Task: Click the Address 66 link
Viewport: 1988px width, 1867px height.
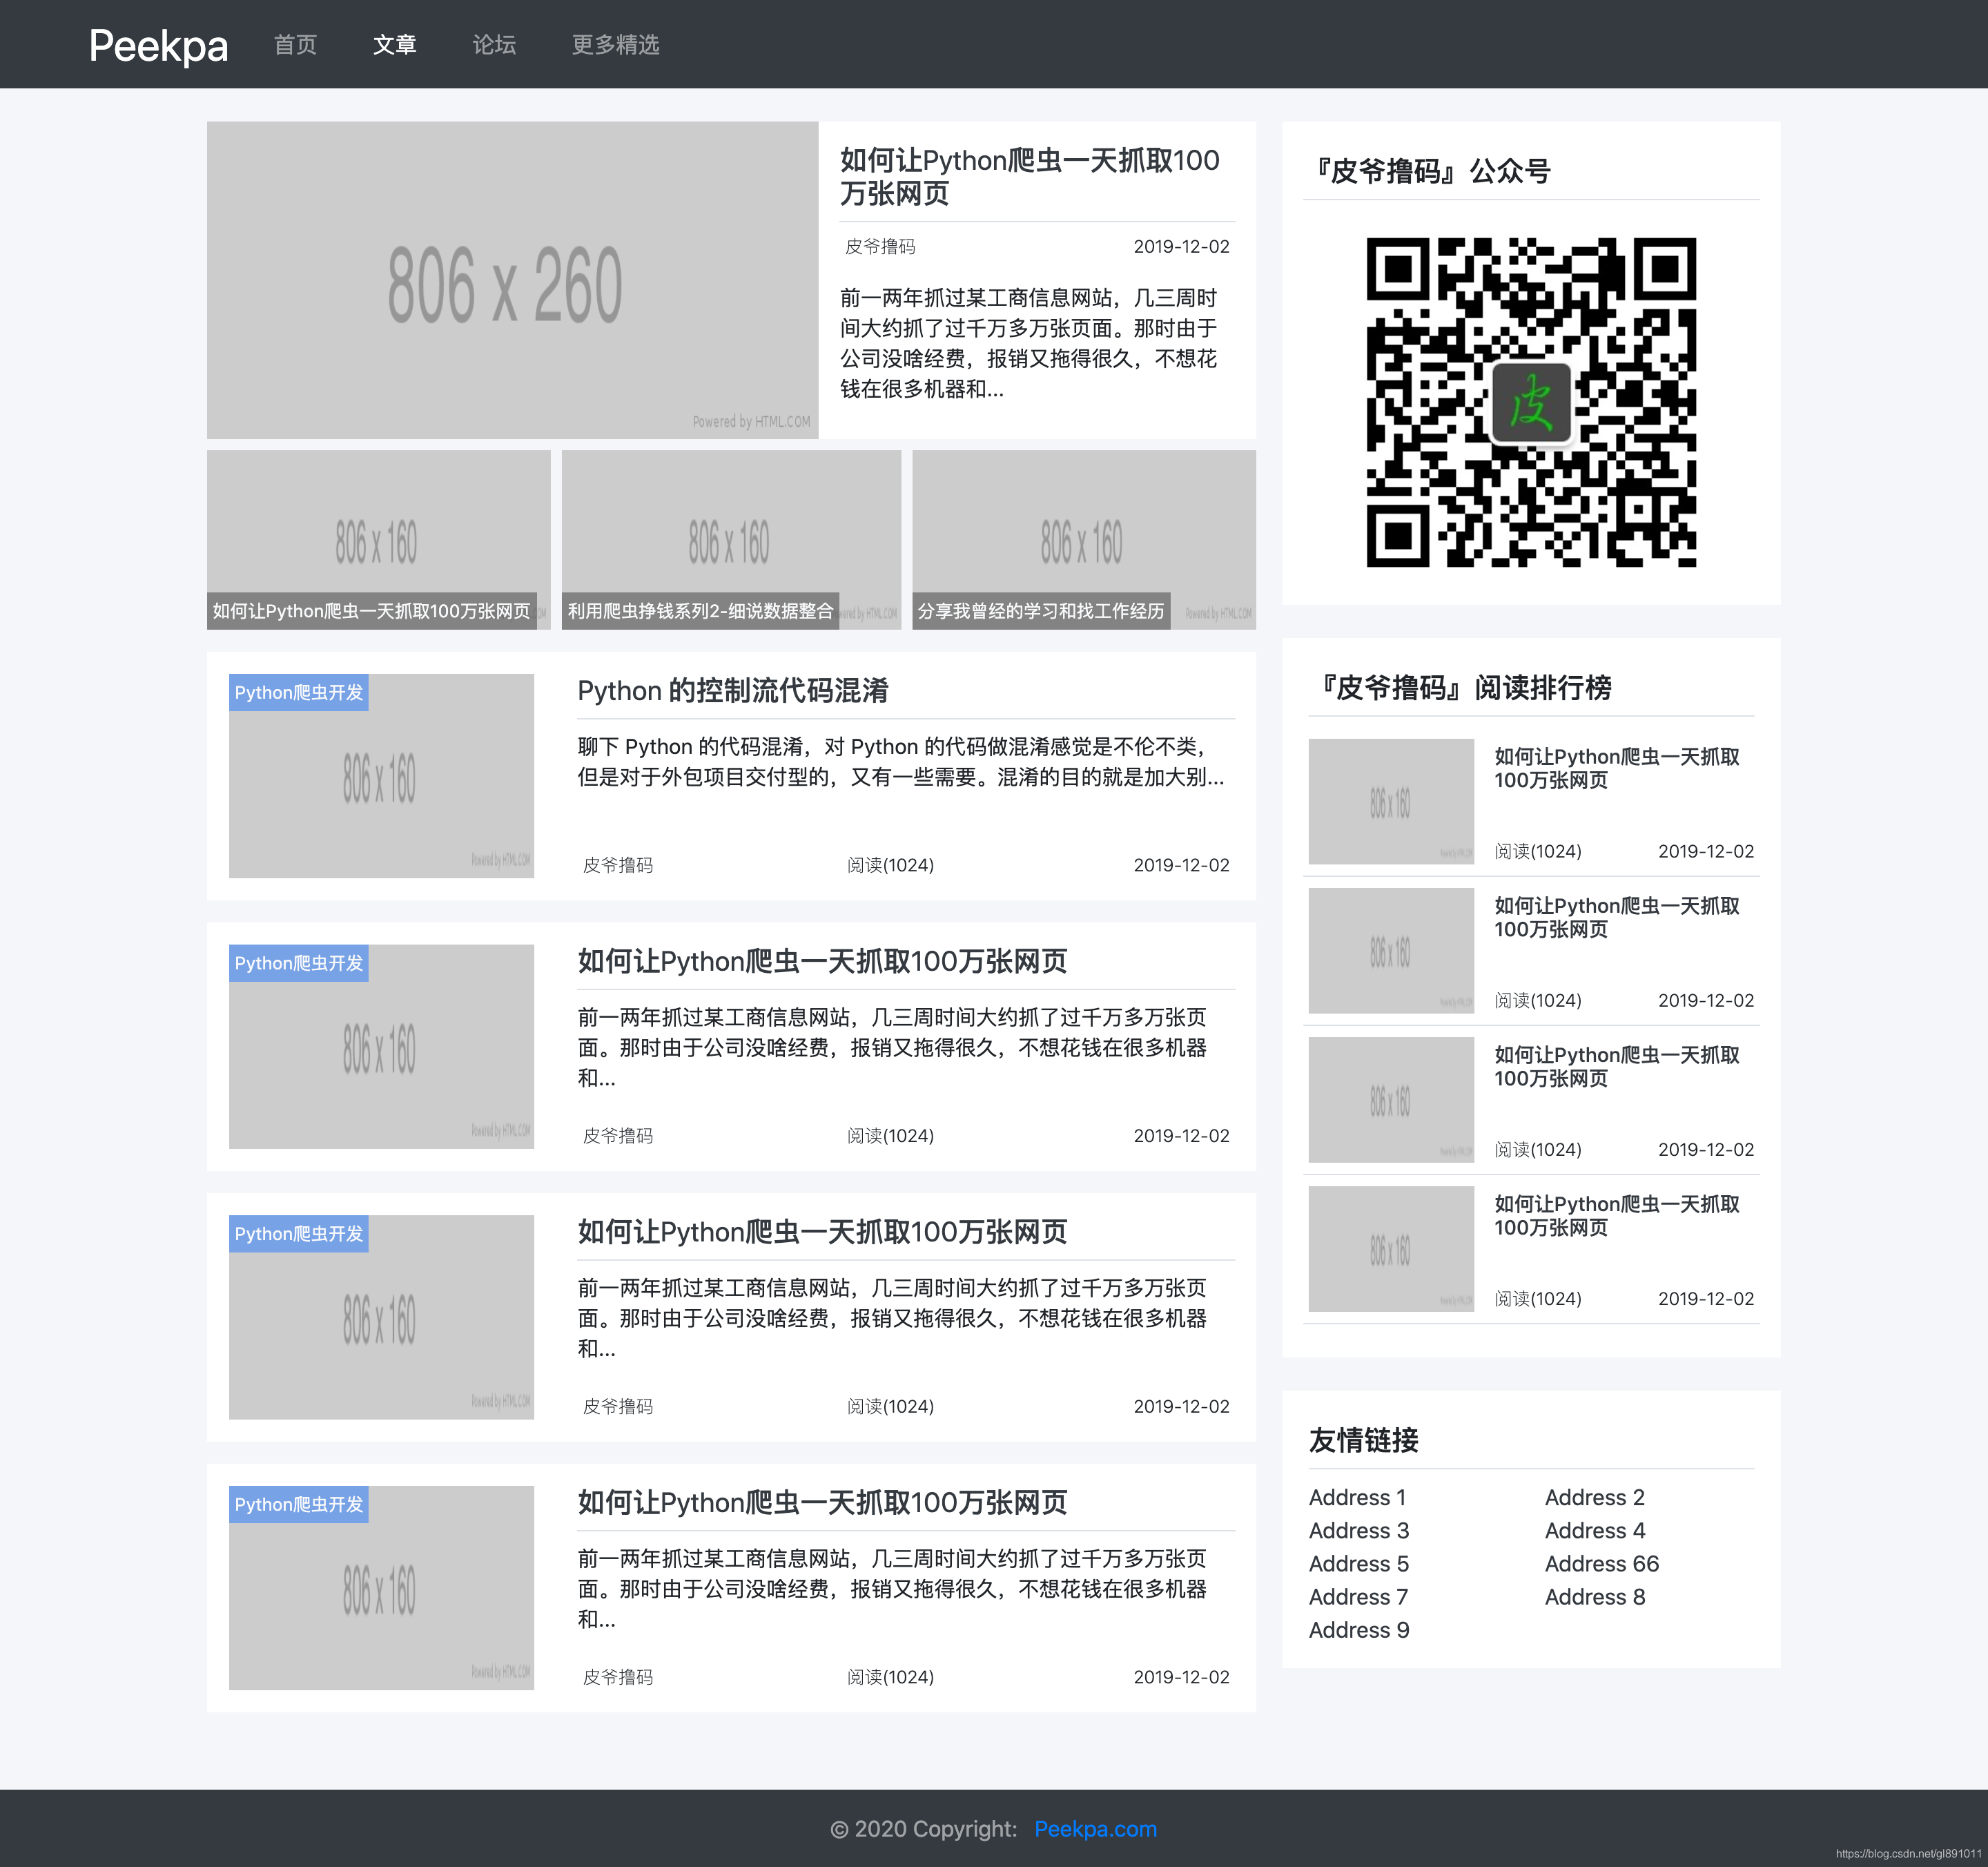Action: (1601, 1563)
